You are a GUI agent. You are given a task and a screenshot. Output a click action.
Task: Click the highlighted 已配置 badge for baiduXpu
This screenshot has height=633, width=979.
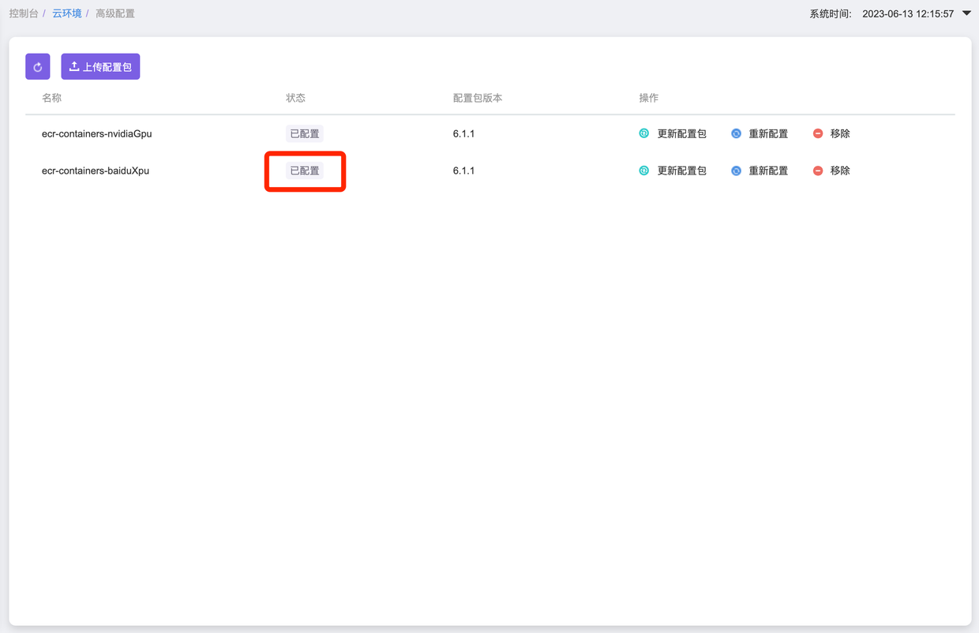[305, 170]
